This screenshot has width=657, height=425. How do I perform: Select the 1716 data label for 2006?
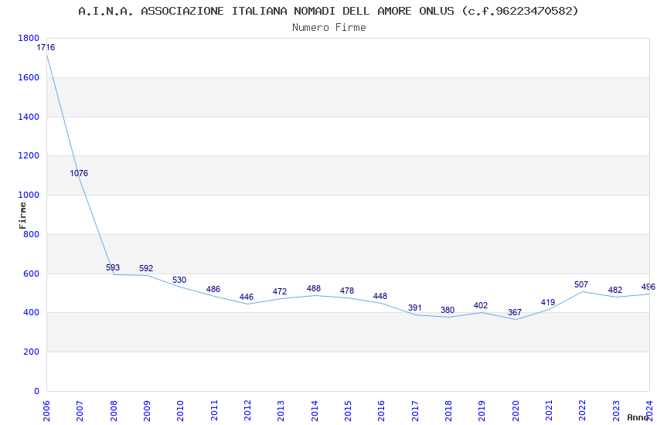(x=46, y=48)
